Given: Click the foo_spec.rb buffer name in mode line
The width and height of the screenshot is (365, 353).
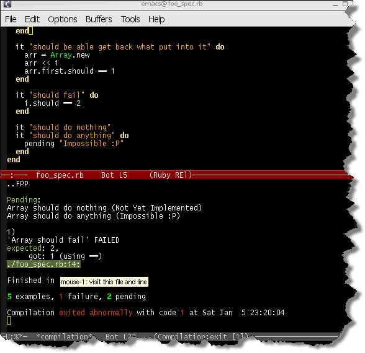Looking at the screenshot, I should coord(60,175).
